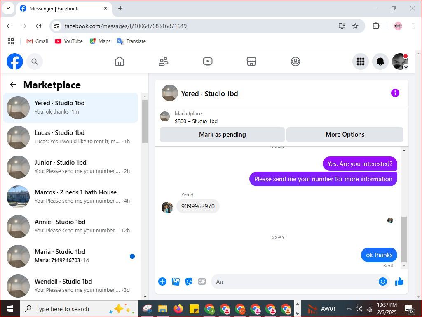This screenshot has width=422, height=317.
Task: Click the $800 – Studio 1bd listing link
Action: click(x=196, y=121)
